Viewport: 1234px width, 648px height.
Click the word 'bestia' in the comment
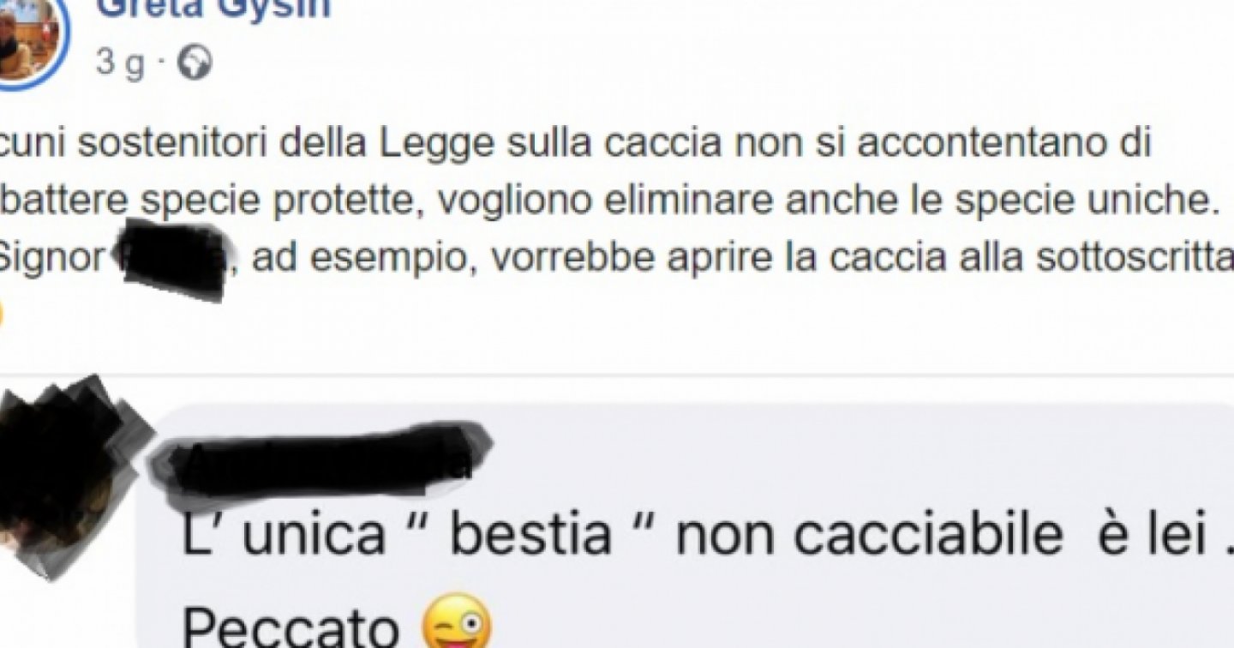pos(532,535)
